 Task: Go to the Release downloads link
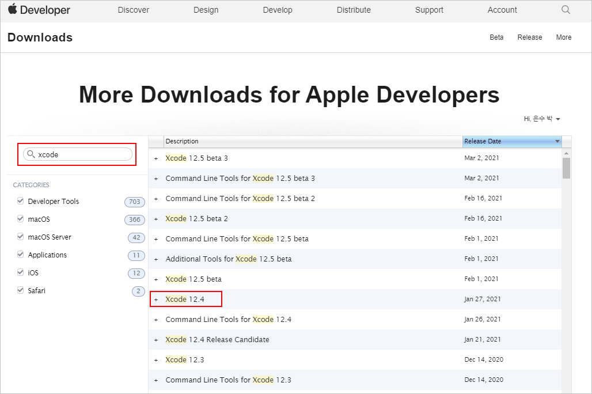tap(530, 37)
